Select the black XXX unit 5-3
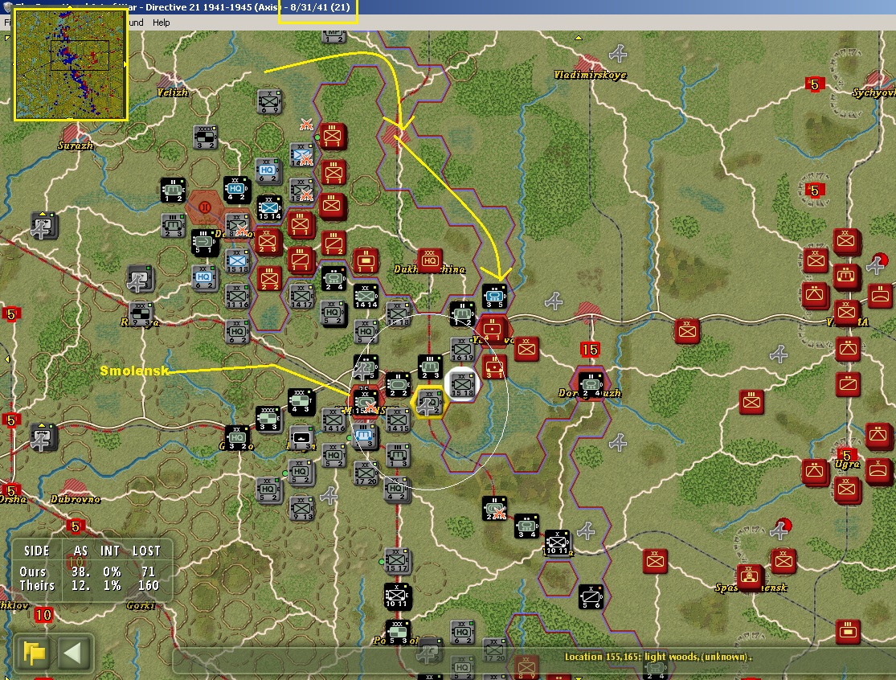 (398, 632)
